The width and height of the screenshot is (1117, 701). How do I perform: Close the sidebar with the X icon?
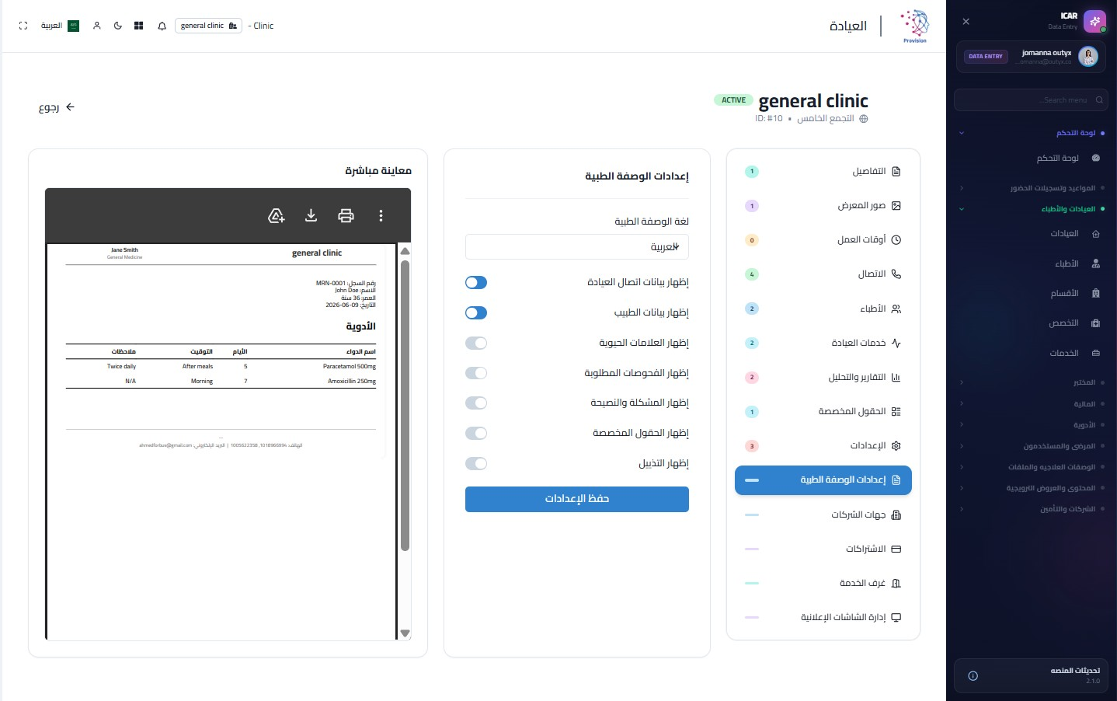pyautogui.click(x=966, y=22)
